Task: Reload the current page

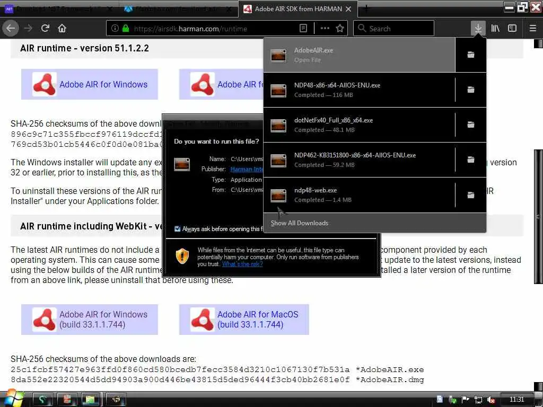Action: pos(45,28)
